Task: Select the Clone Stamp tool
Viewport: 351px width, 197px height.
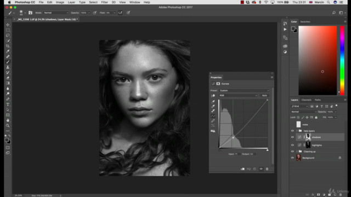Action: click(x=8, y=67)
